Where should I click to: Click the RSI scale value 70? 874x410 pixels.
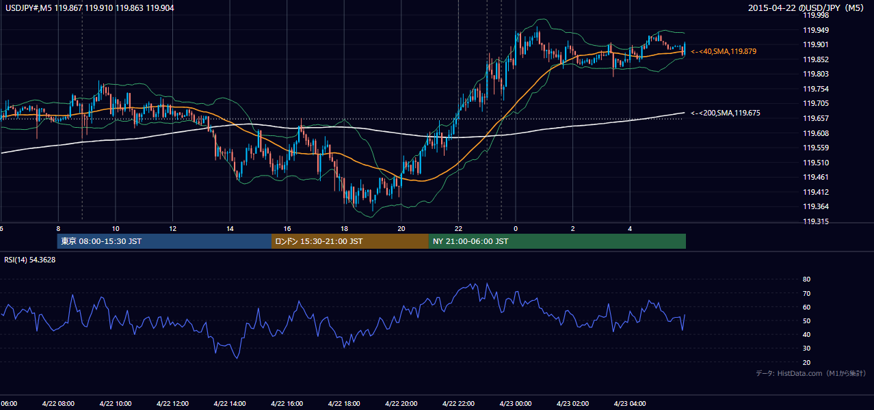click(806, 293)
